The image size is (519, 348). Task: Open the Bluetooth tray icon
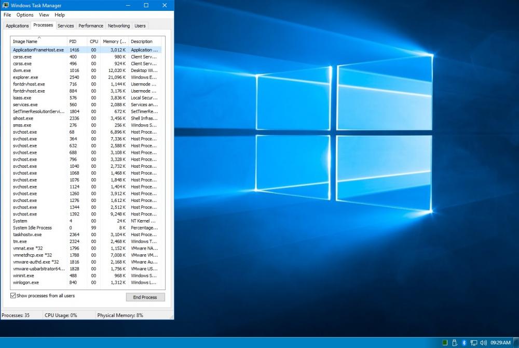465,343
